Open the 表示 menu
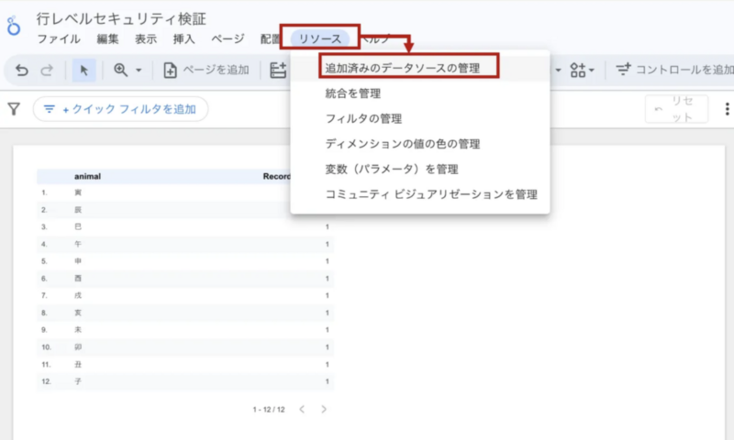The image size is (734, 440). click(x=146, y=39)
